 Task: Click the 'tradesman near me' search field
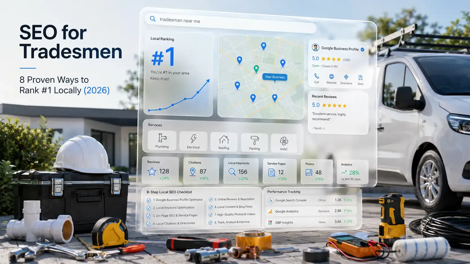(231, 23)
